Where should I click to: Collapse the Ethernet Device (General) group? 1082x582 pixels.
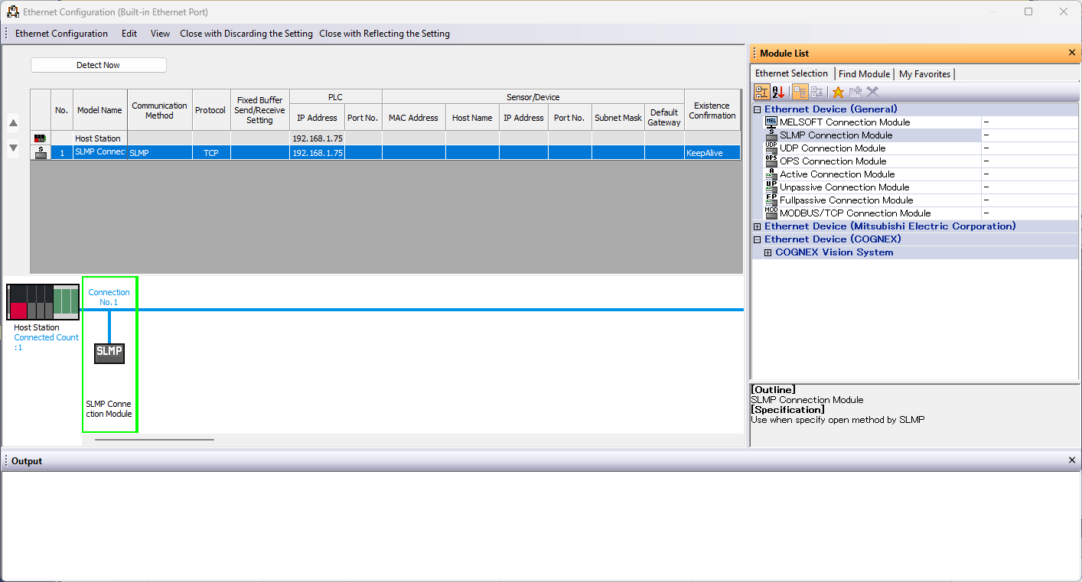tap(758, 109)
